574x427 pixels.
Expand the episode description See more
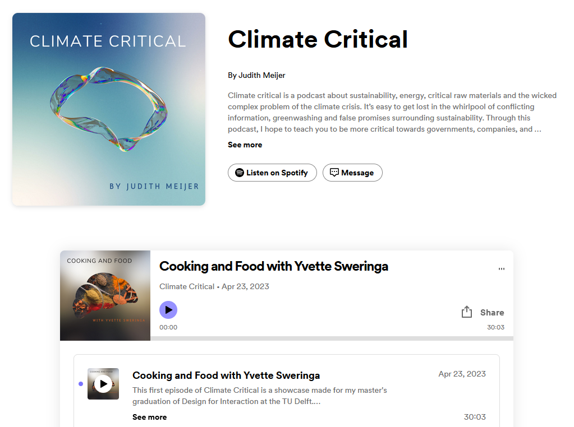point(149,417)
